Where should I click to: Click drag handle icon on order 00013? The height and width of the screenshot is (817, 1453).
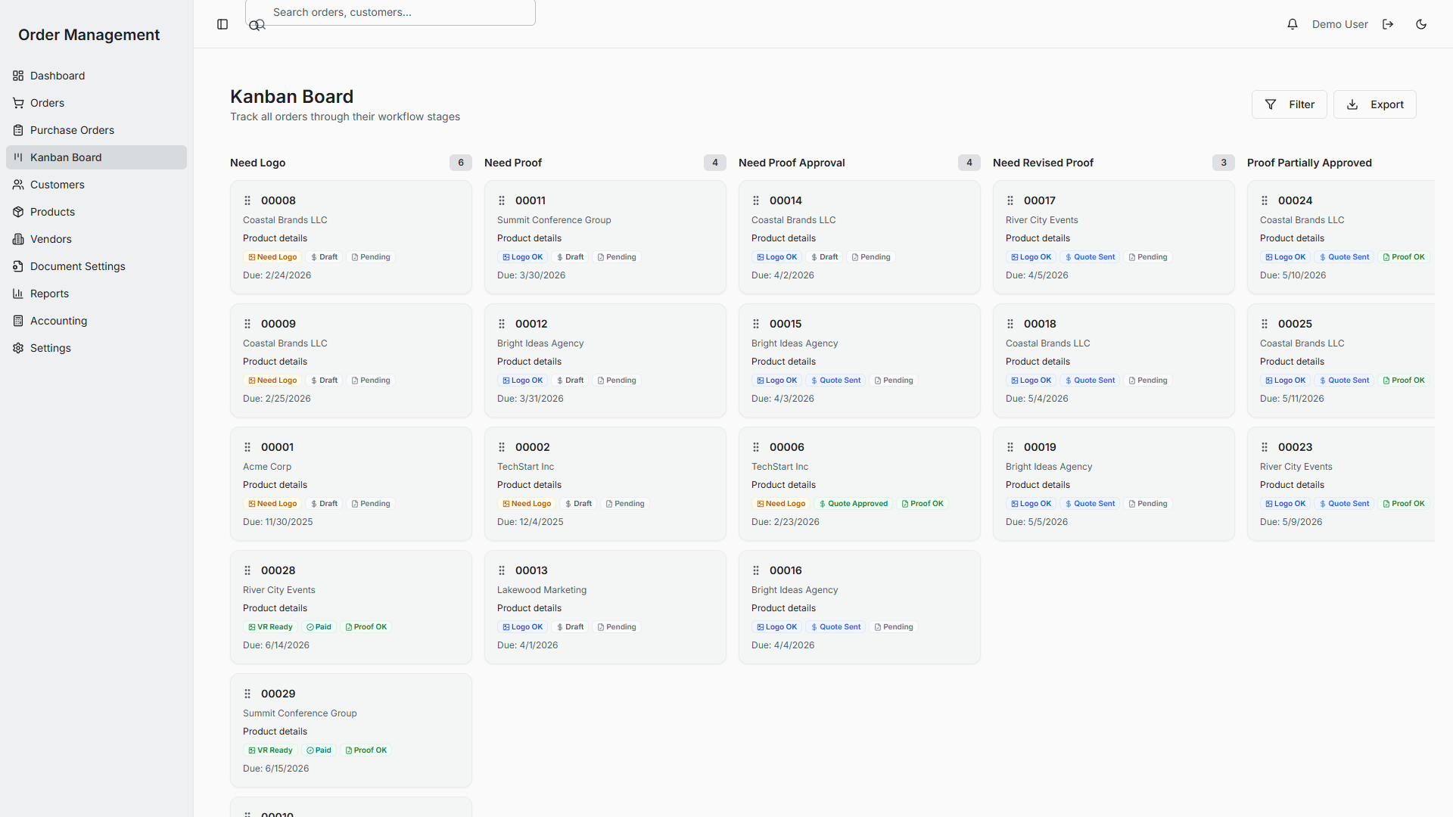(x=502, y=570)
